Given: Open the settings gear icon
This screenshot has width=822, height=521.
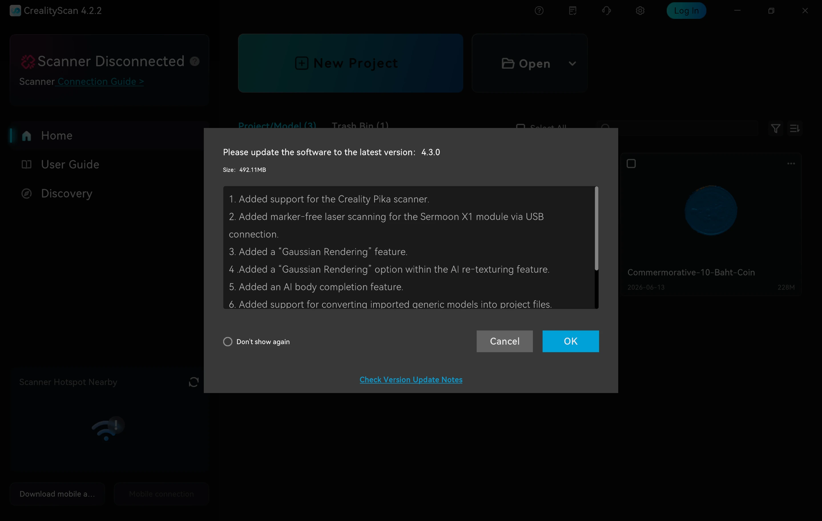Looking at the screenshot, I should [640, 11].
